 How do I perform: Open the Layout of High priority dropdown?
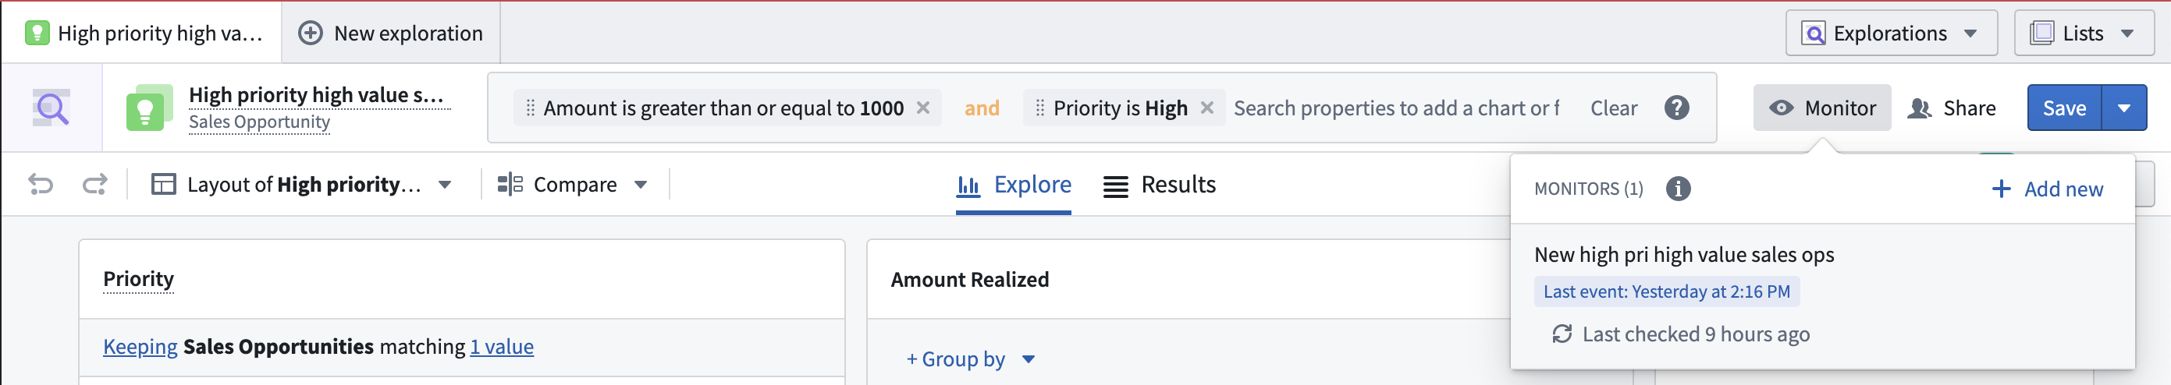tap(301, 185)
